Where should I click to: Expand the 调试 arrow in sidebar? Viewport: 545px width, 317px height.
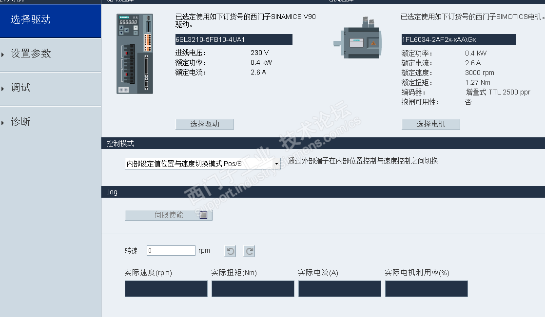(x=3, y=89)
